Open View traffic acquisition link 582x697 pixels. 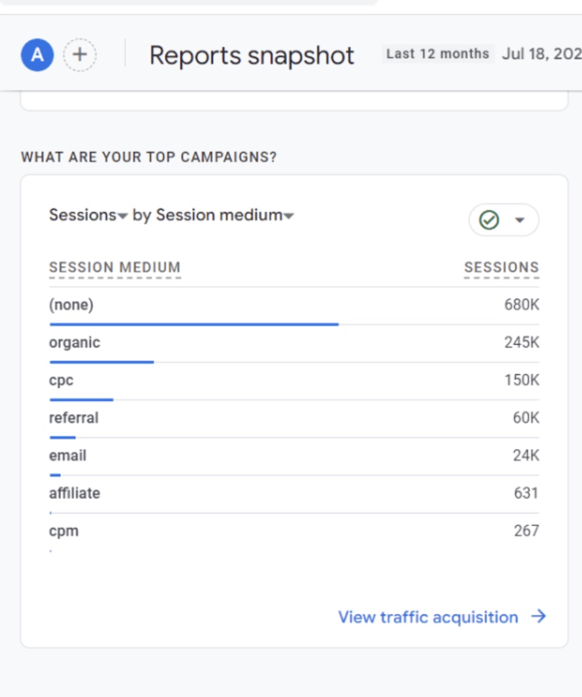pyautogui.click(x=427, y=616)
